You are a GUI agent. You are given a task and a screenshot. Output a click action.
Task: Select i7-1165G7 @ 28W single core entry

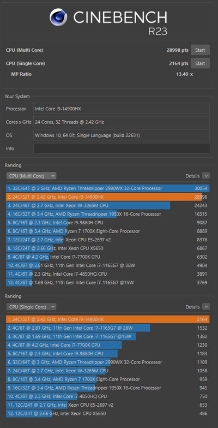pos(108,328)
